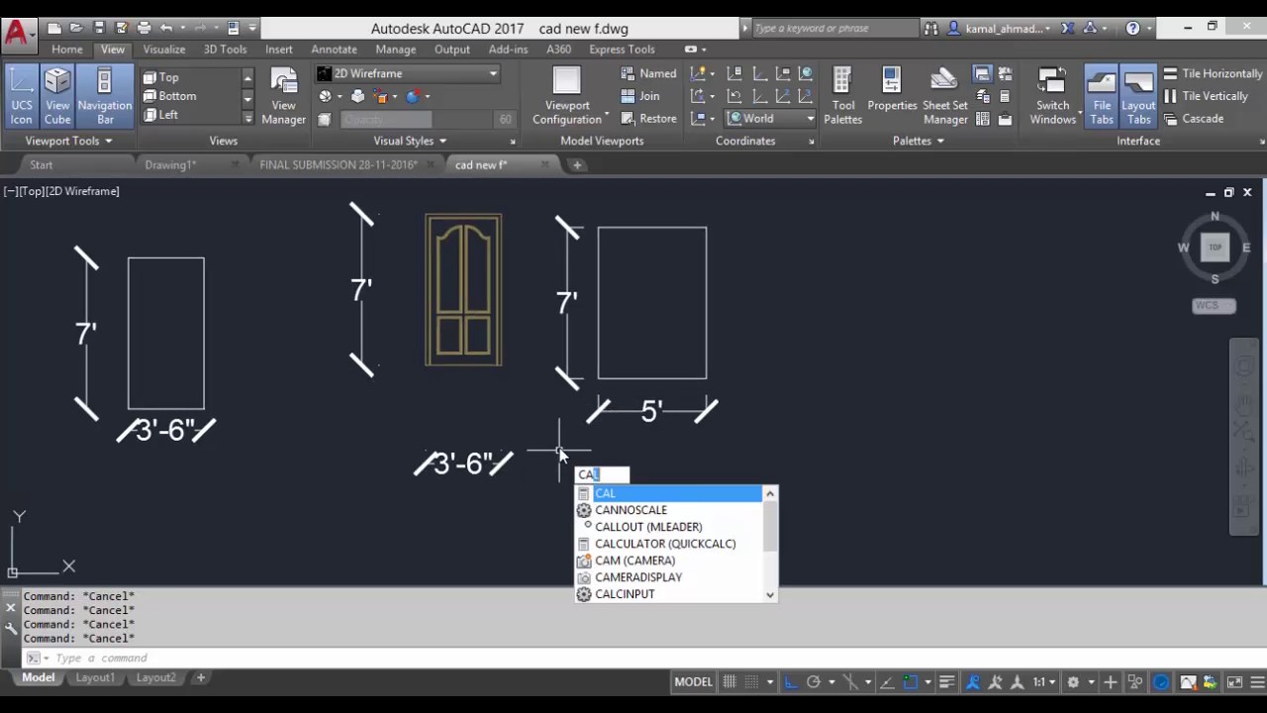The height and width of the screenshot is (713, 1267).
Task: Toggle ortho mode in status bar
Action: pyautogui.click(x=791, y=681)
